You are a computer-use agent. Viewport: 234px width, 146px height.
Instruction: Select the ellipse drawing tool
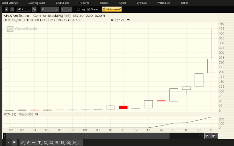(x=45, y=143)
